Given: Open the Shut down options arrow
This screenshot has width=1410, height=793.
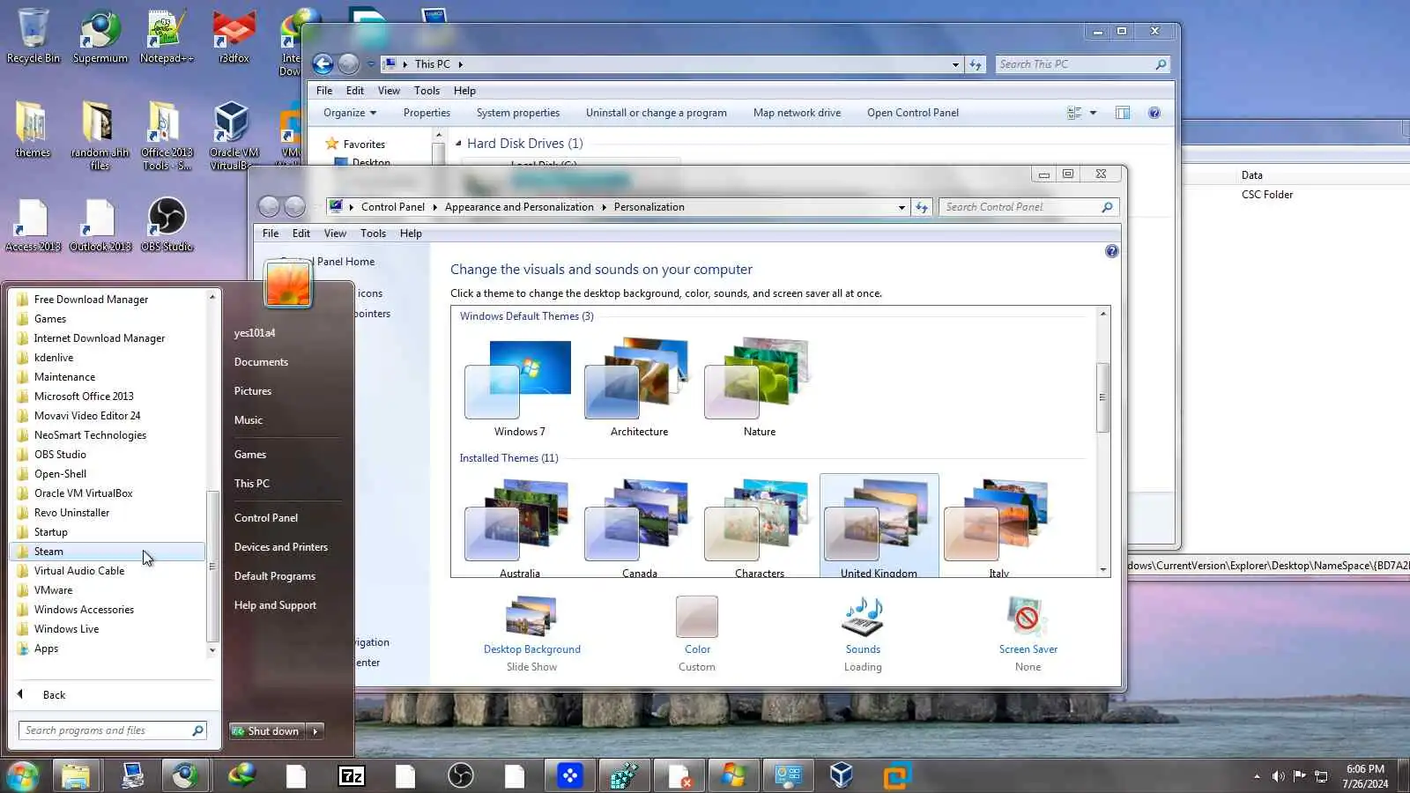Looking at the screenshot, I should click(315, 731).
